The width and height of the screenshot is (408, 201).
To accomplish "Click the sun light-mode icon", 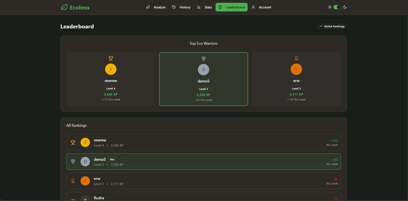I will [x=330, y=7].
